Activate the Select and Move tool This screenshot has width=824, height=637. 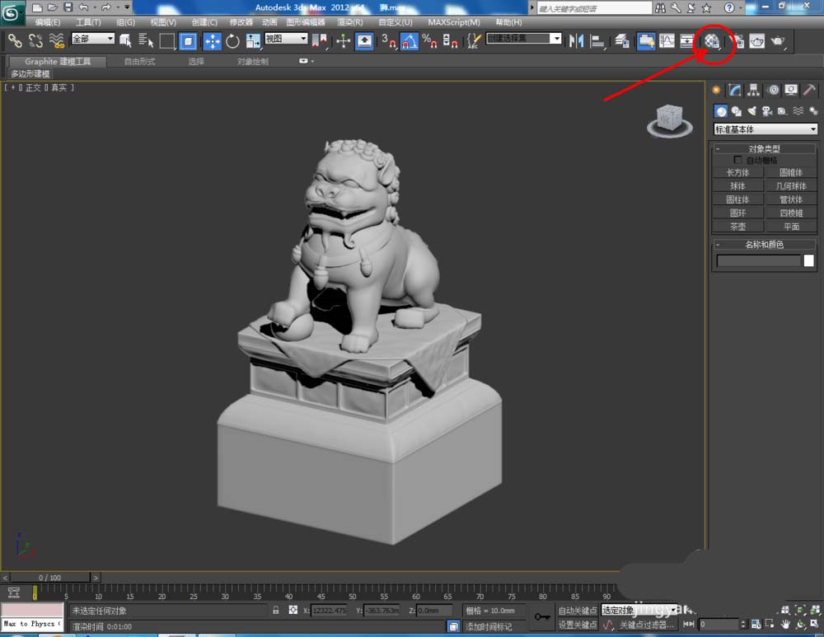(x=213, y=40)
